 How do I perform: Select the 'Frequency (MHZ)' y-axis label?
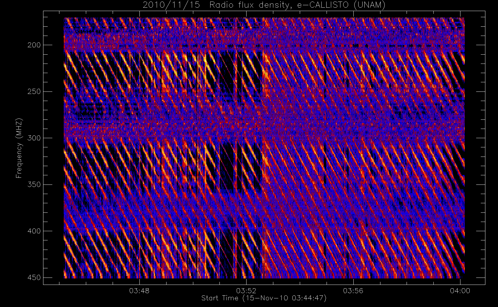[19, 148]
